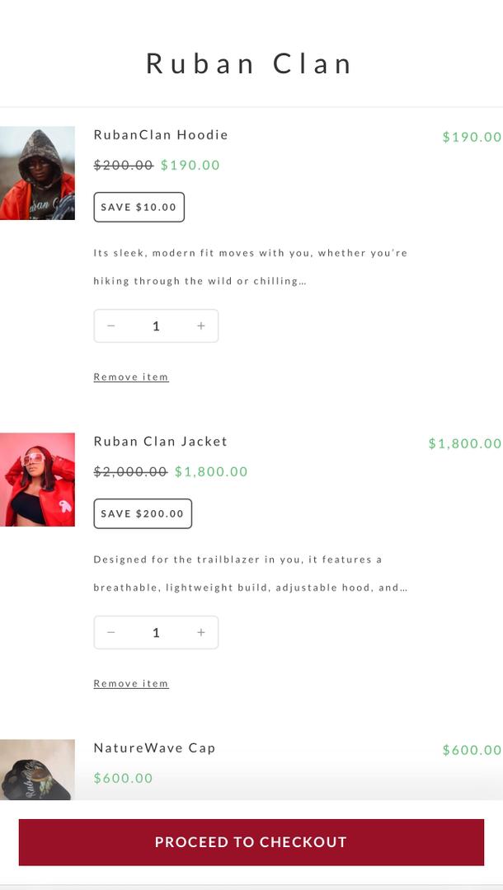503x890 pixels.
Task: Click the SAVE $200.00 badge
Action: [143, 513]
